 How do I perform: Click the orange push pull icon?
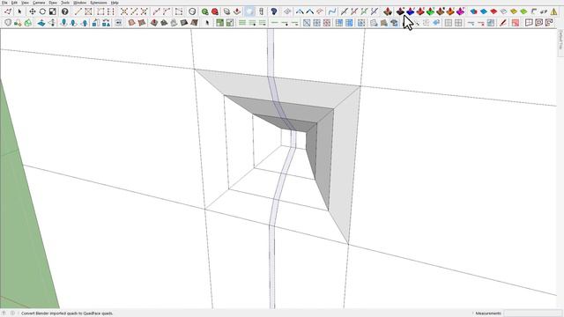(450, 11)
